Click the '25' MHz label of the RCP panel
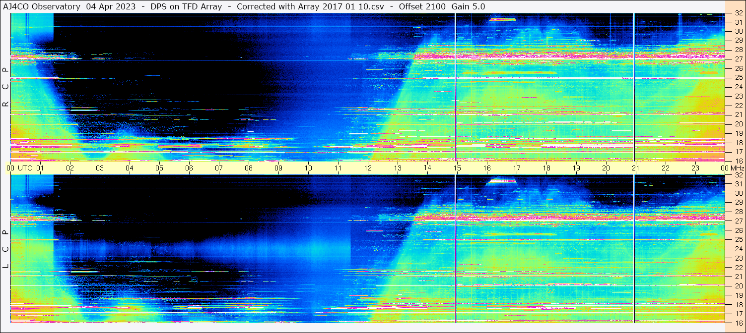This screenshot has width=746, height=333. point(739,78)
